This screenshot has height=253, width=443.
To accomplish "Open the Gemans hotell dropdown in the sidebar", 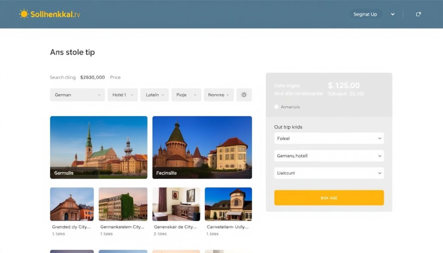I will pyautogui.click(x=329, y=156).
